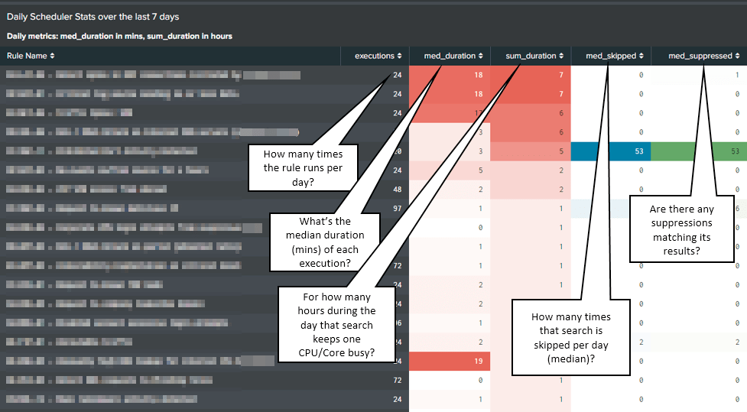Click the first row's med_suppressed value 1
747x412 pixels.
[736, 75]
